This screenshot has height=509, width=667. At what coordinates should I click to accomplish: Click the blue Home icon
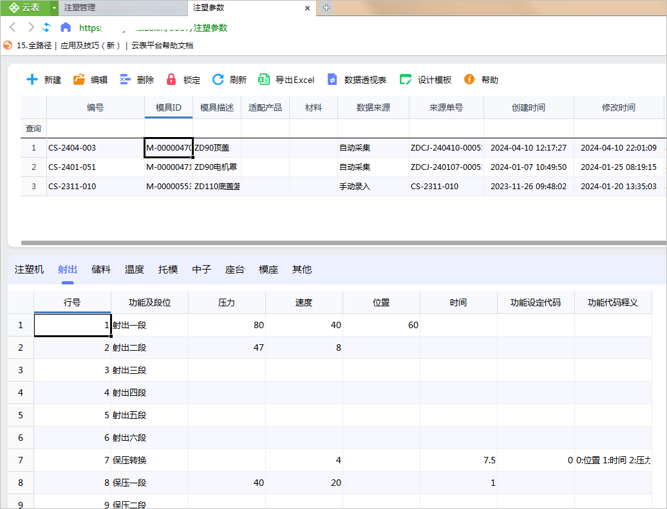66,28
